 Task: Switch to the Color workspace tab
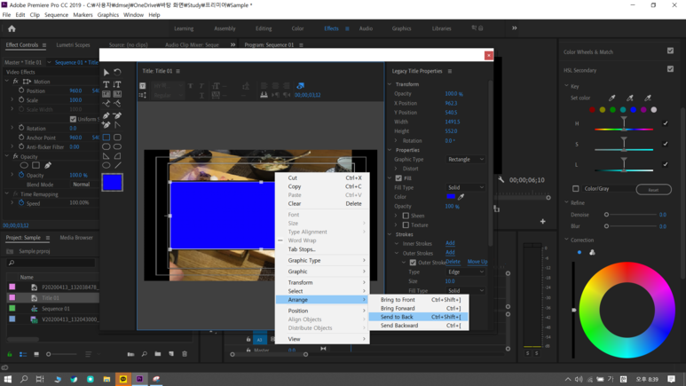[x=297, y=28]
